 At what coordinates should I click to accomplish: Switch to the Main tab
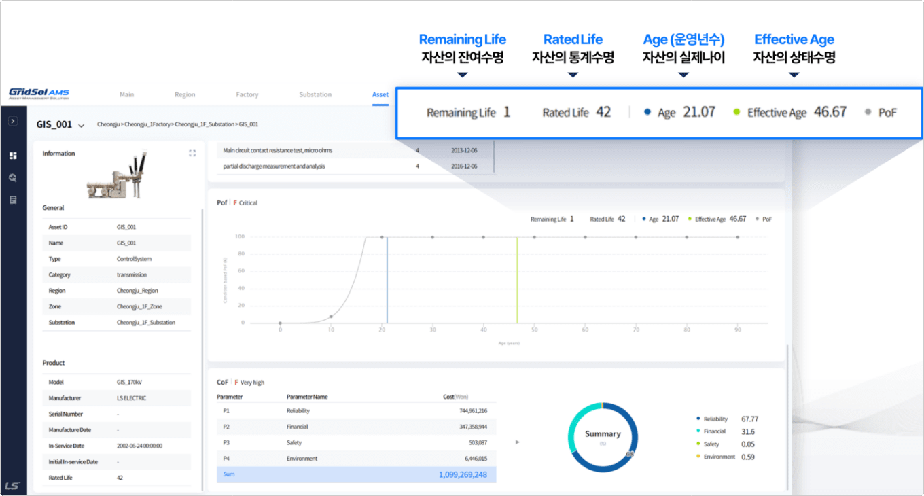pos(126,94)
